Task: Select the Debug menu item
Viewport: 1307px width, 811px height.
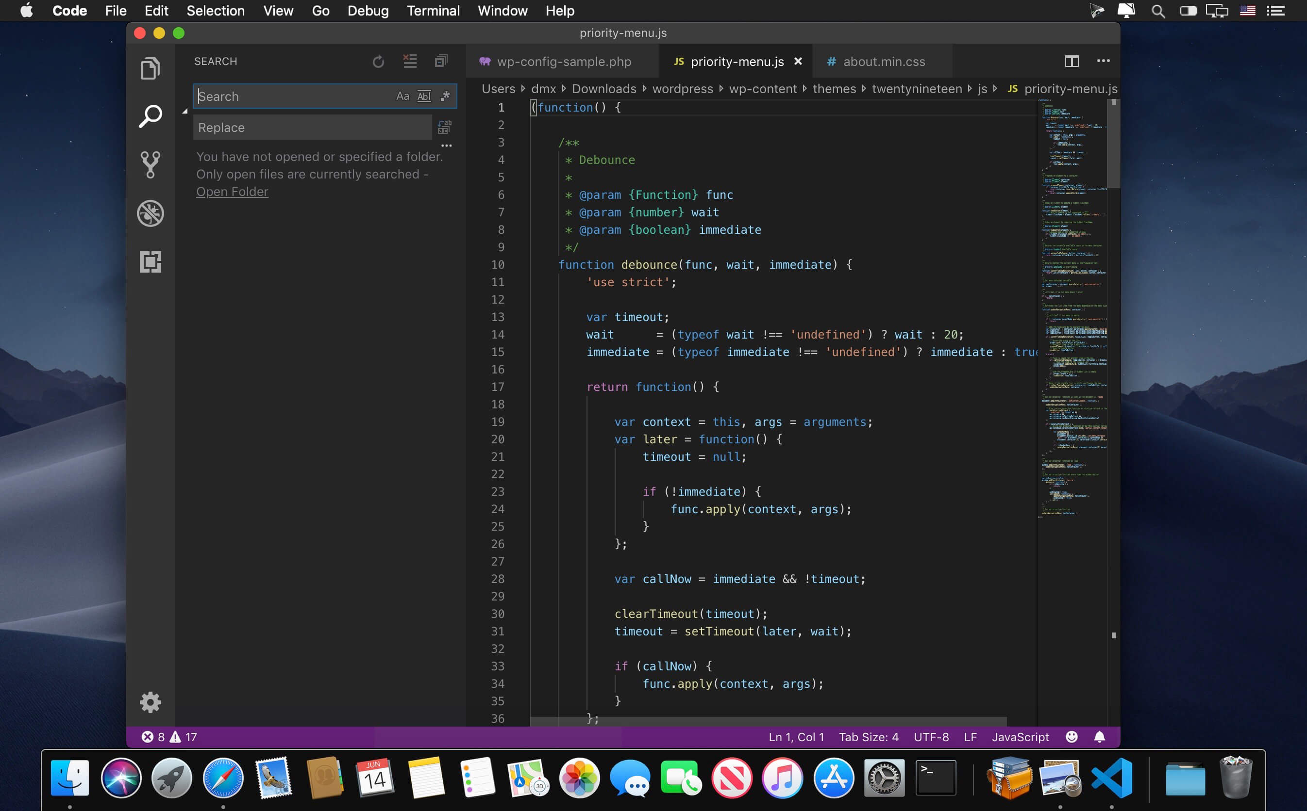Action: coord(368,11)
